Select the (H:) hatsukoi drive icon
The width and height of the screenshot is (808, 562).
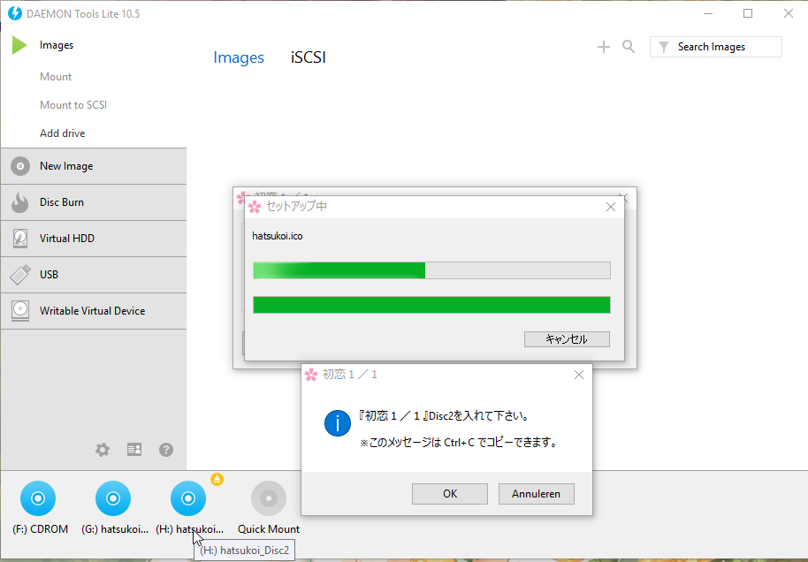pos(188,498)
